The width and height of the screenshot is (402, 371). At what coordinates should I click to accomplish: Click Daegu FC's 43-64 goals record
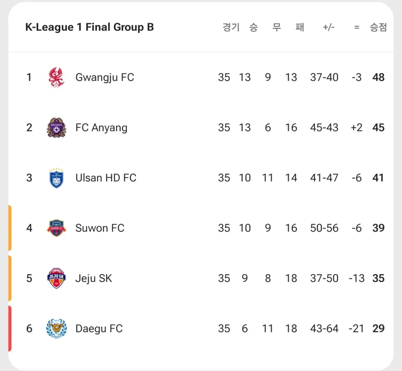pos(324,329)
